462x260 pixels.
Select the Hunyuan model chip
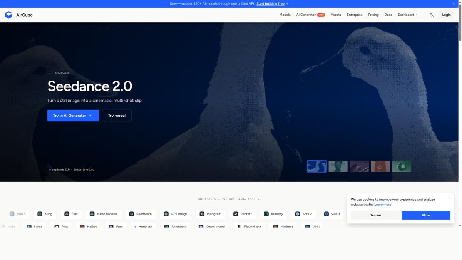click(x=143, y=226)
